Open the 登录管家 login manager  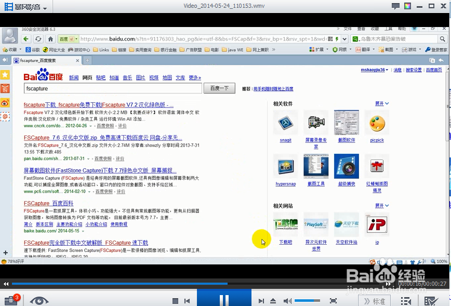pyautogui.click(x=436, y=49)
